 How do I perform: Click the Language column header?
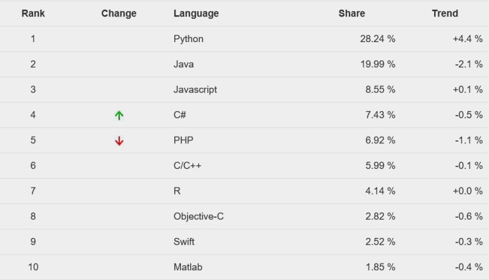pyautogui.click(x=196, y=13)
